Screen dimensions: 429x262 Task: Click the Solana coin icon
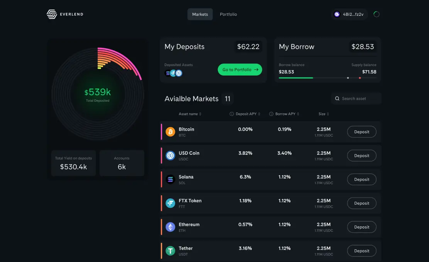[170, 179]
